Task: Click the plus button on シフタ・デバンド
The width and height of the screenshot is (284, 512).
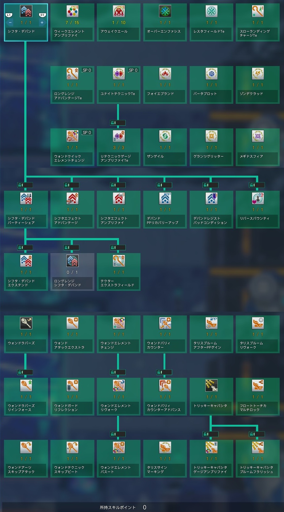Action: [42, 22]
